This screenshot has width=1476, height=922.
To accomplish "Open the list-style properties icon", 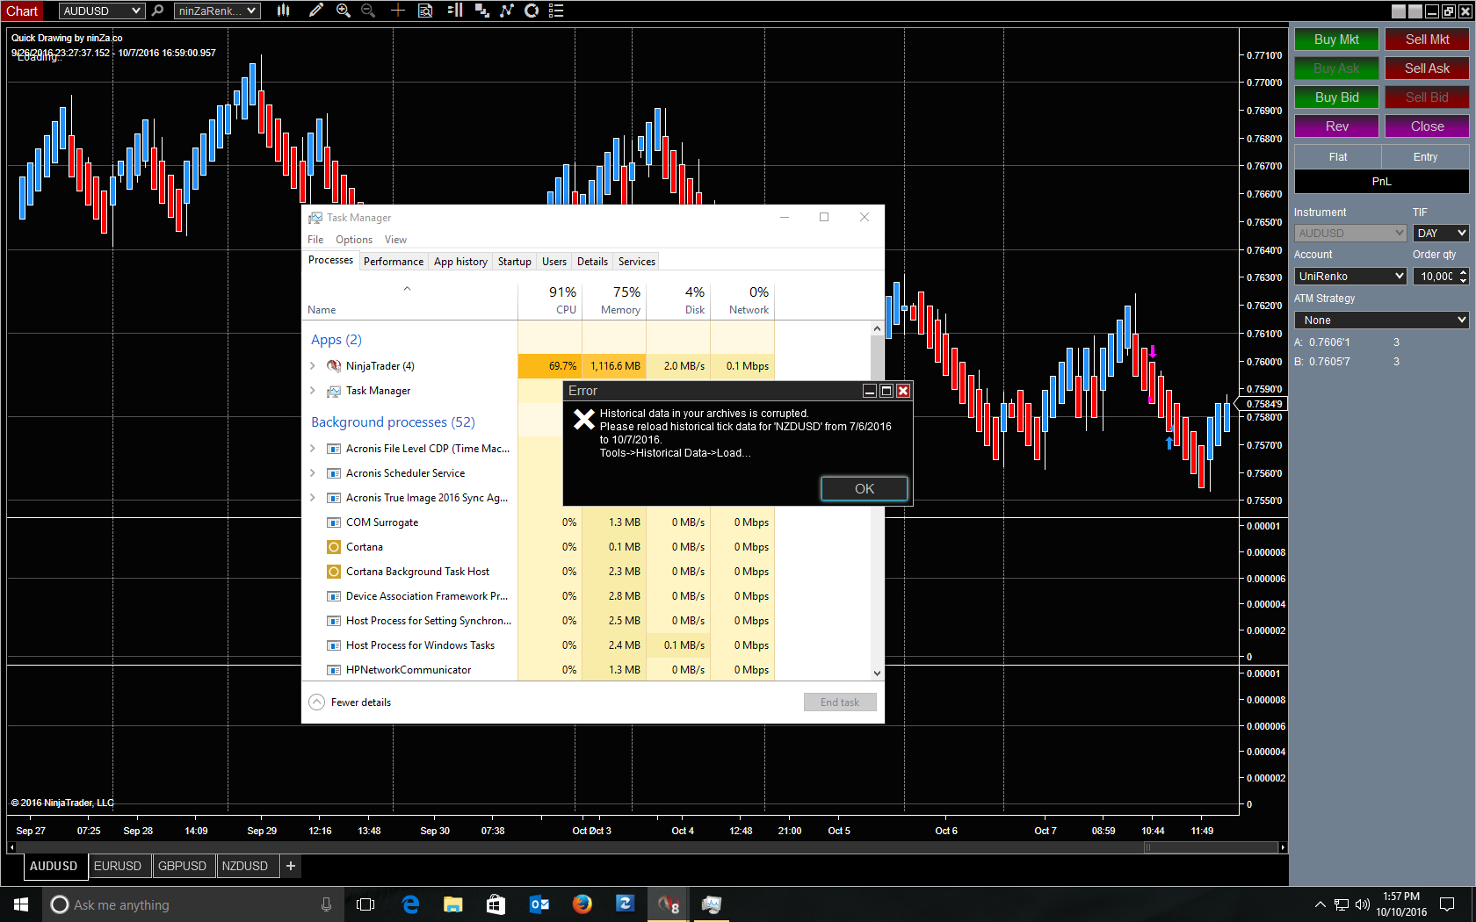I will coord(556,11).
